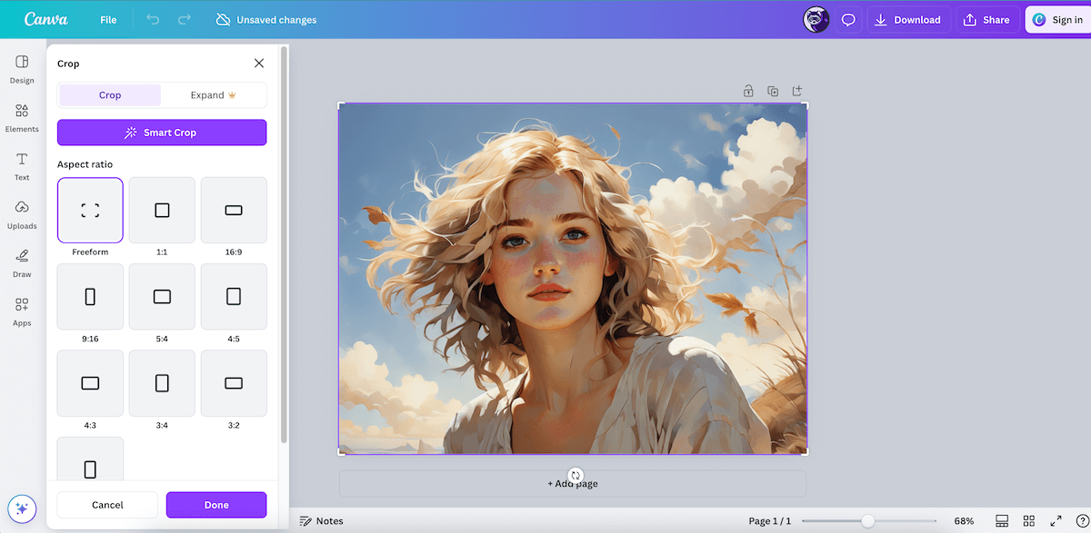Screen dimensions: 1091x533
Task: Open the File menu
Action: (108, 19)
